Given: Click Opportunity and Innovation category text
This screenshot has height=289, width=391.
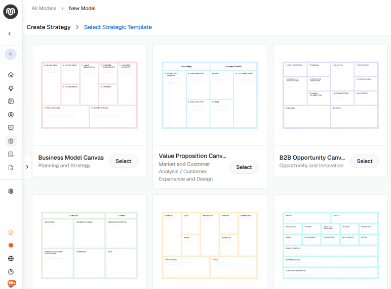Looking at the screenshot, I should click(x=311, y=166).
